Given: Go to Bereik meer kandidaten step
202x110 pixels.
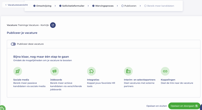Looking at the screenshot, I should (x=160, y=6).
